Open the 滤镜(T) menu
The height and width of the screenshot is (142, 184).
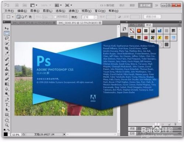(73, 11)
